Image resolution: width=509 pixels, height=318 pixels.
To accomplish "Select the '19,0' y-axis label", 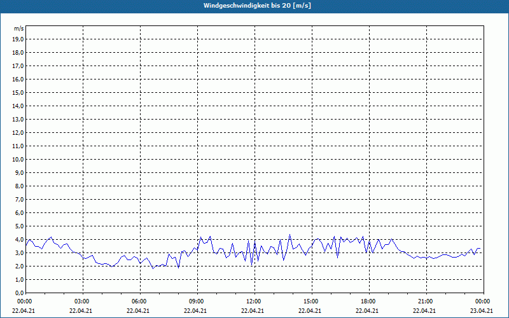I will coord(18,39).
